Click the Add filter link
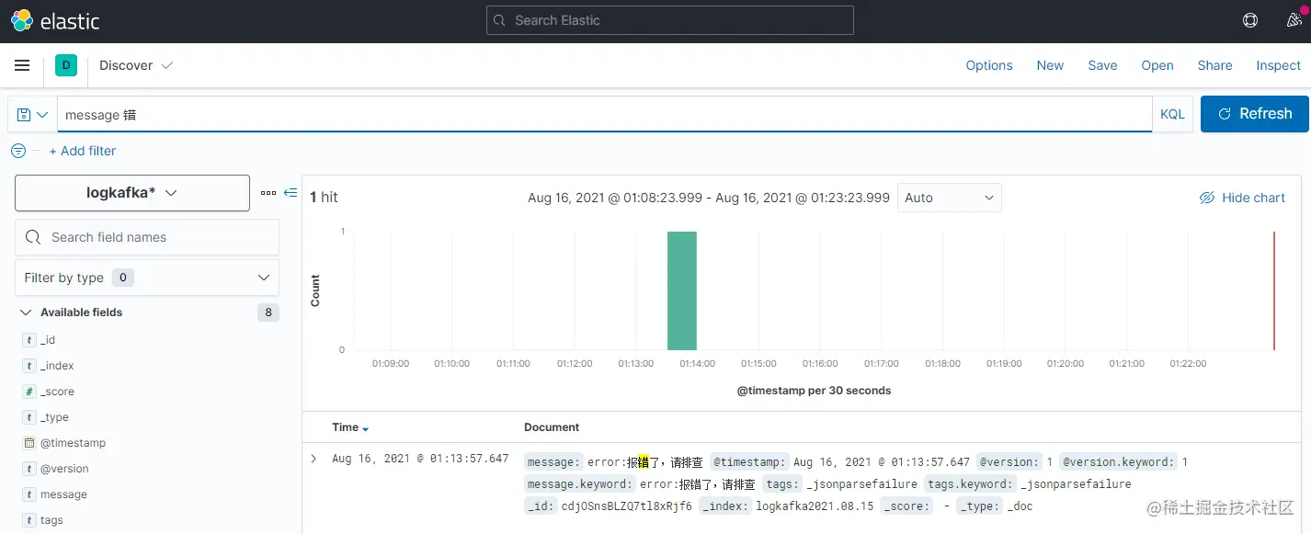This screenshot has height=534, width=1311. [83, 151]
